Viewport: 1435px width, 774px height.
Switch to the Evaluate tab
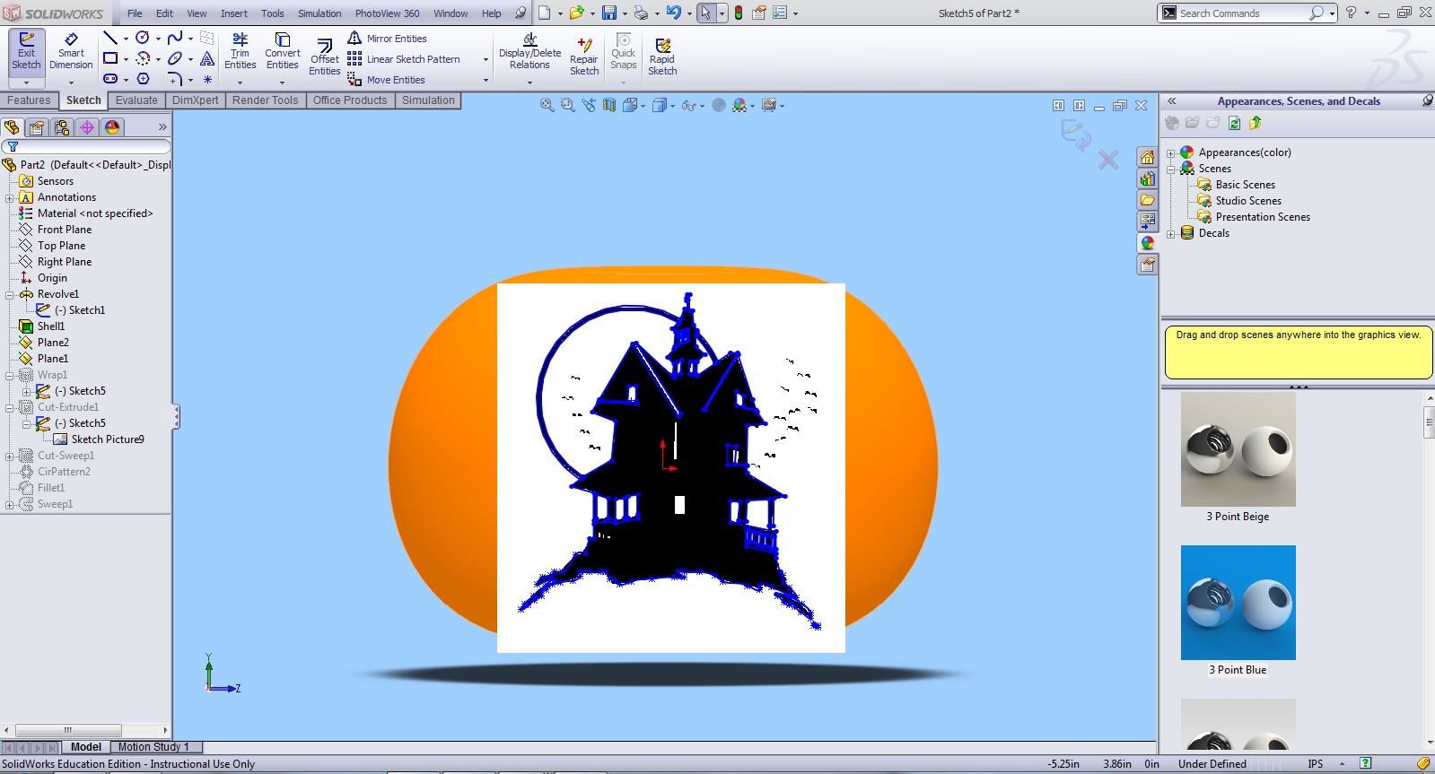tap(136, 100)
